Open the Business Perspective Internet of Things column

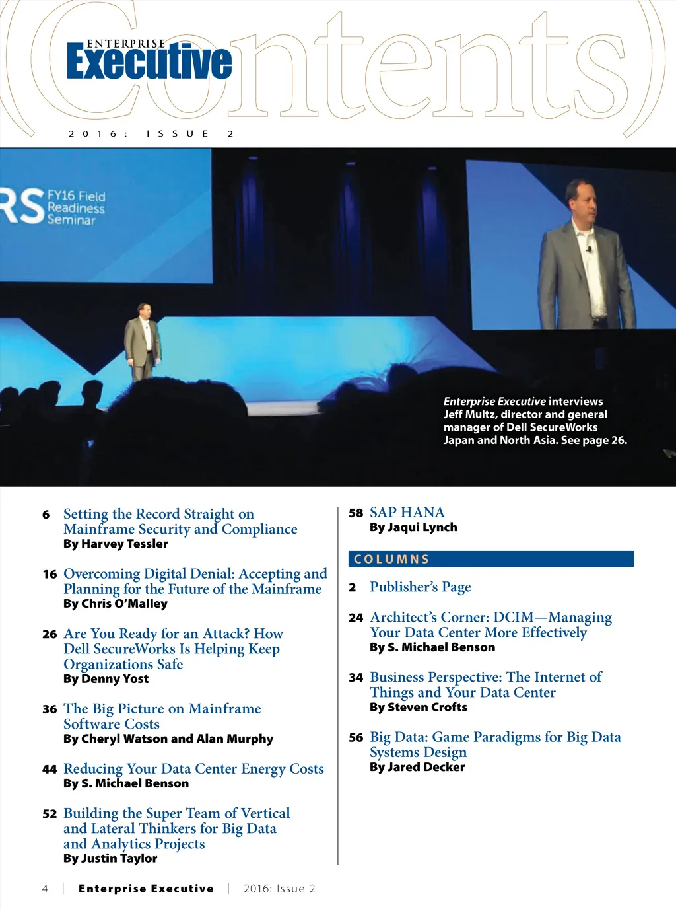[485, 684]
